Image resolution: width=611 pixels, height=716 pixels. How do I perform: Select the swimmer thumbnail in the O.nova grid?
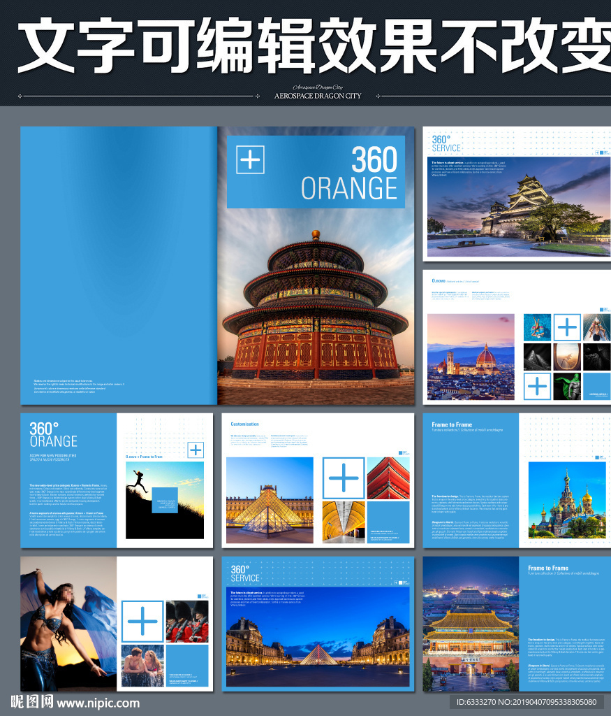point(537,327)
